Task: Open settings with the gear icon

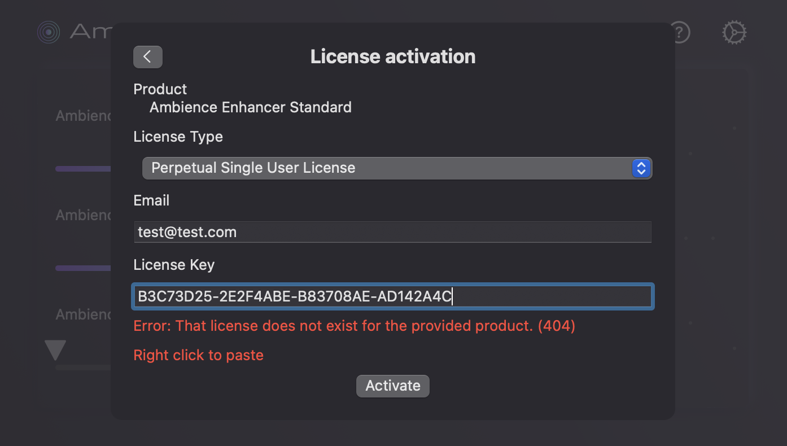Action: (733, 32)
